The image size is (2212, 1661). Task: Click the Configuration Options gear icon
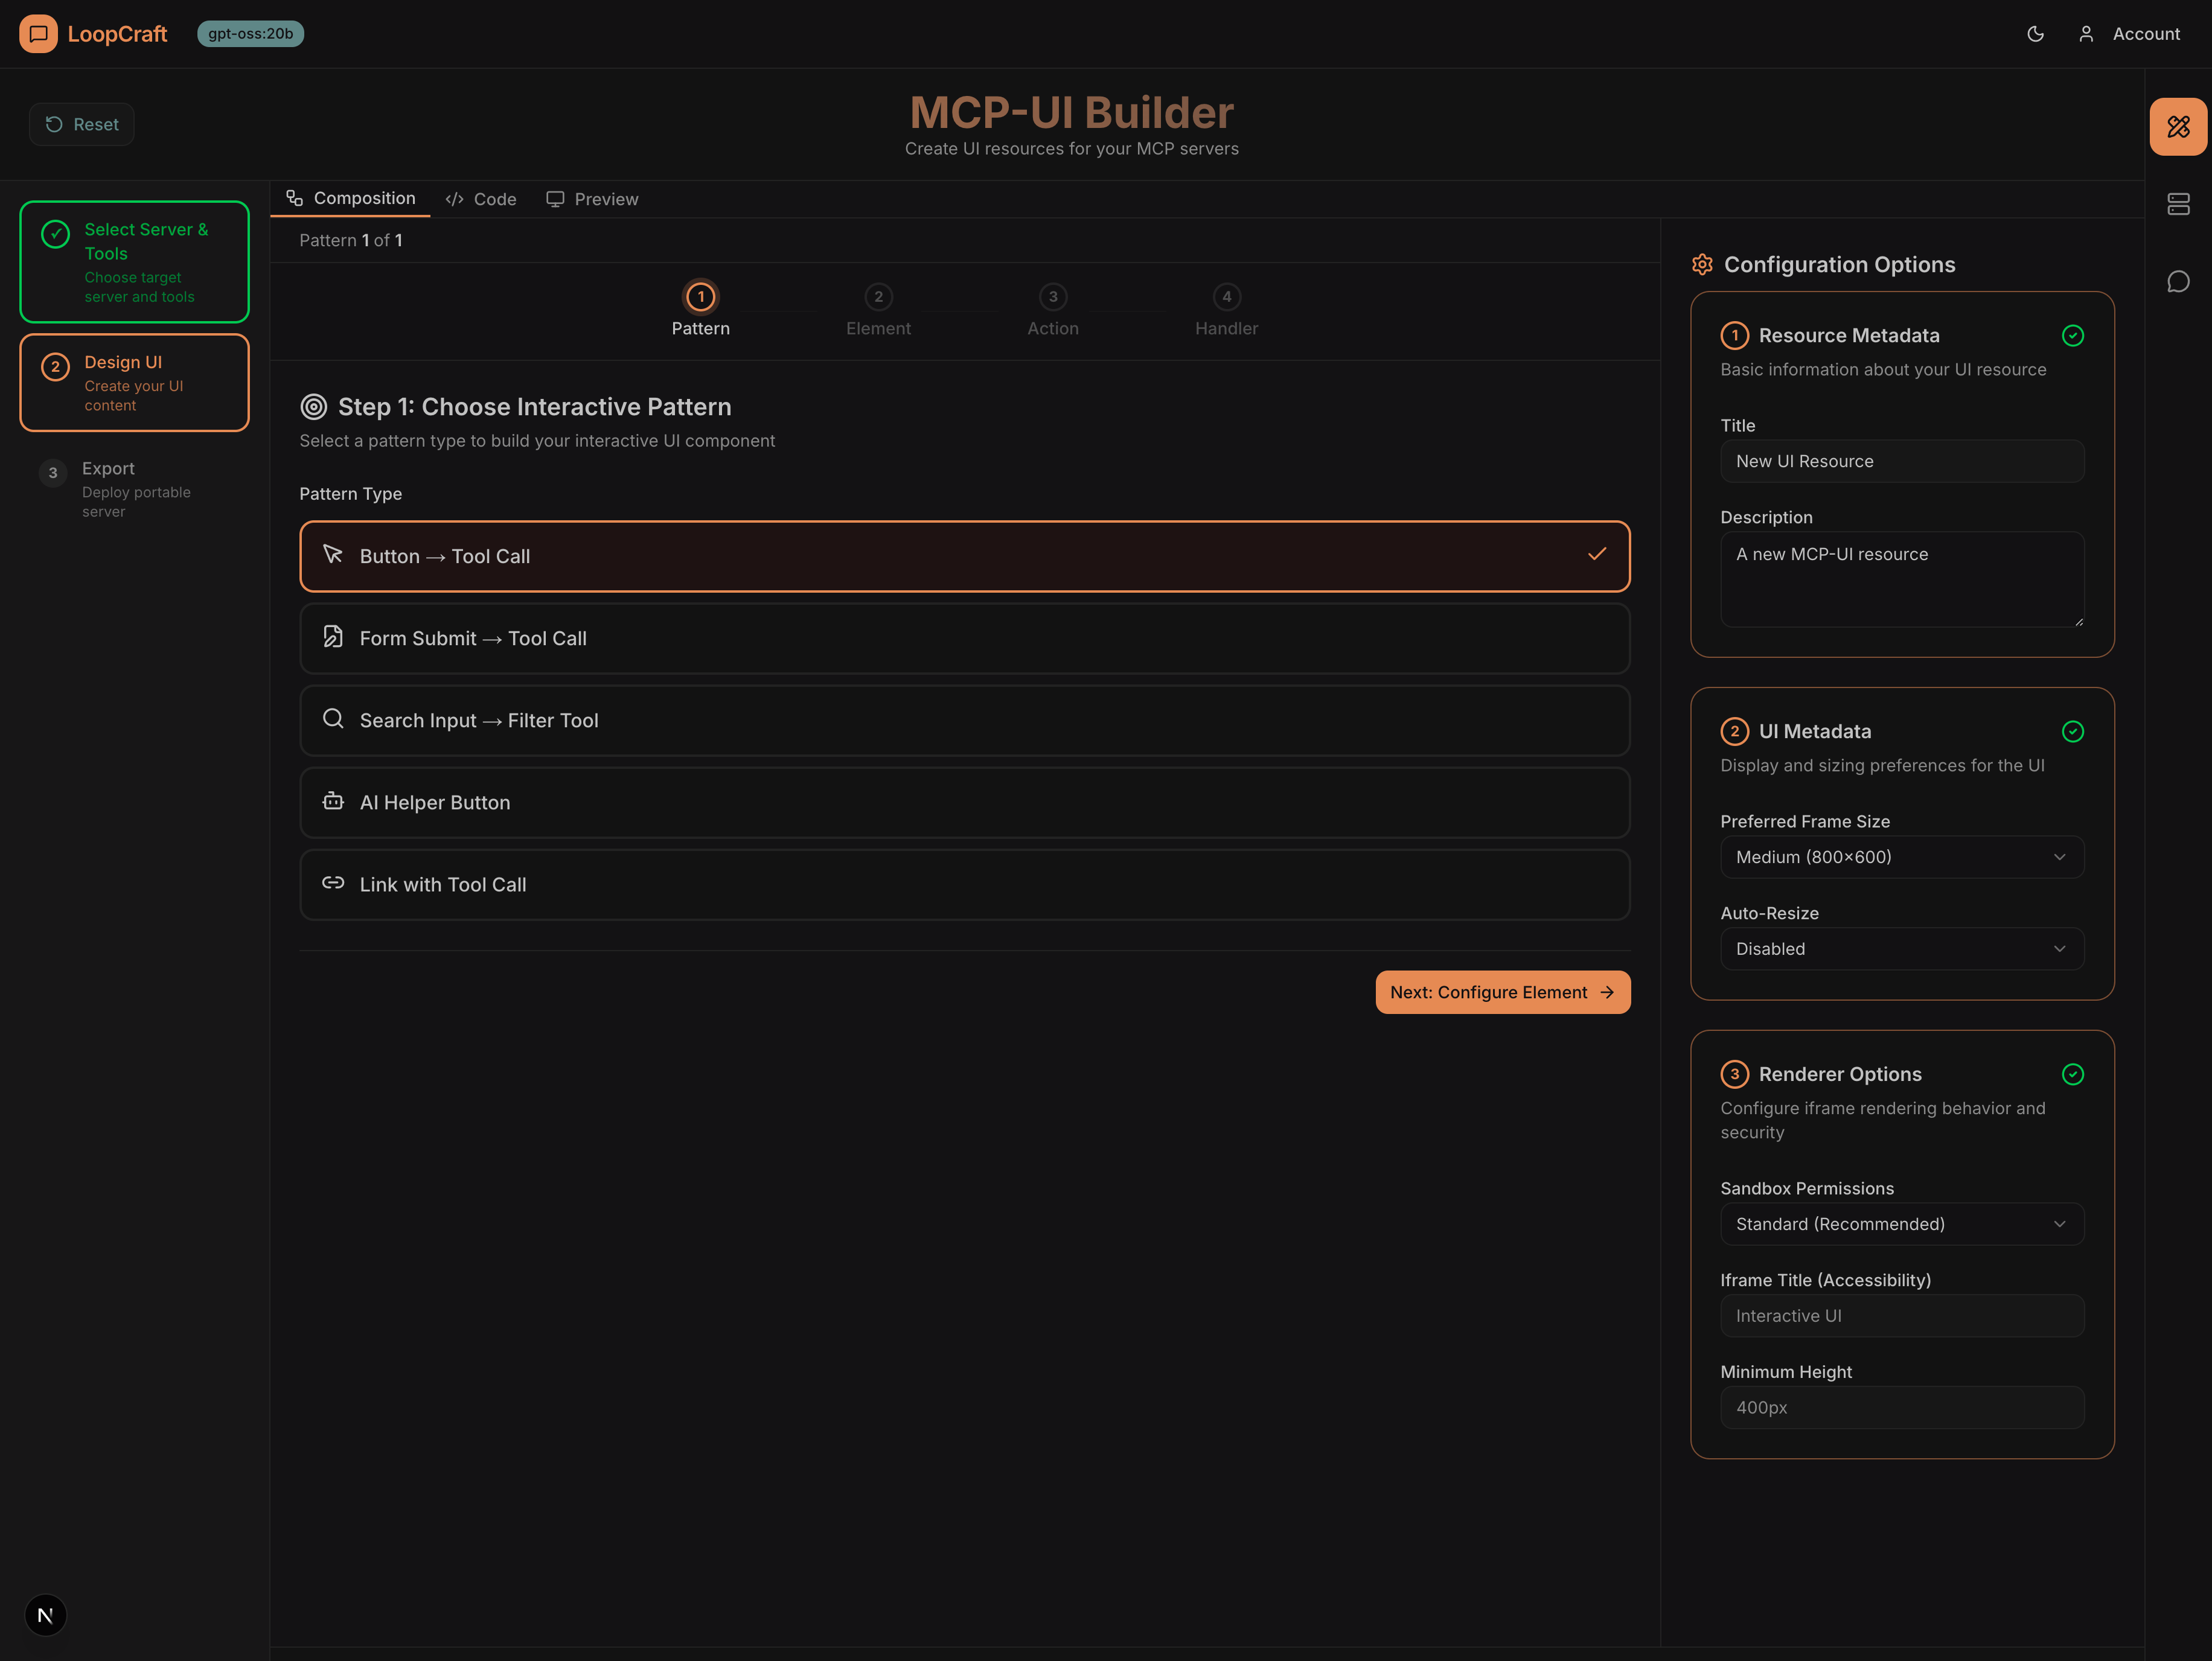tap(1702, 265)
